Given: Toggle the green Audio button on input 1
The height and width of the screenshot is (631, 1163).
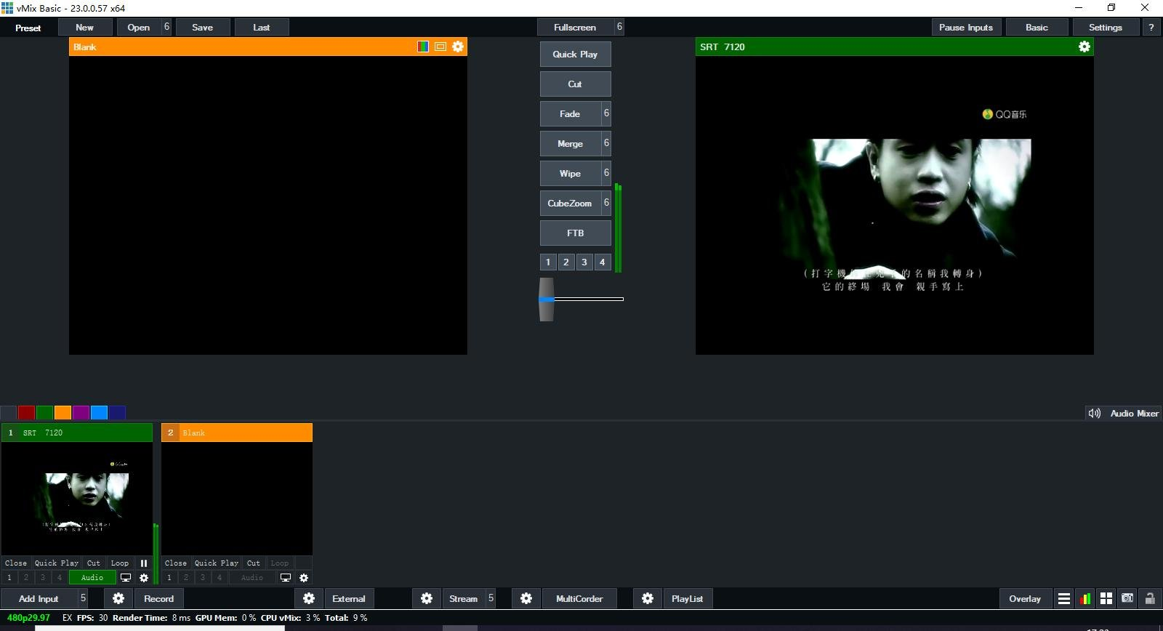Looking at the screenshot, I should click(92, 578).
